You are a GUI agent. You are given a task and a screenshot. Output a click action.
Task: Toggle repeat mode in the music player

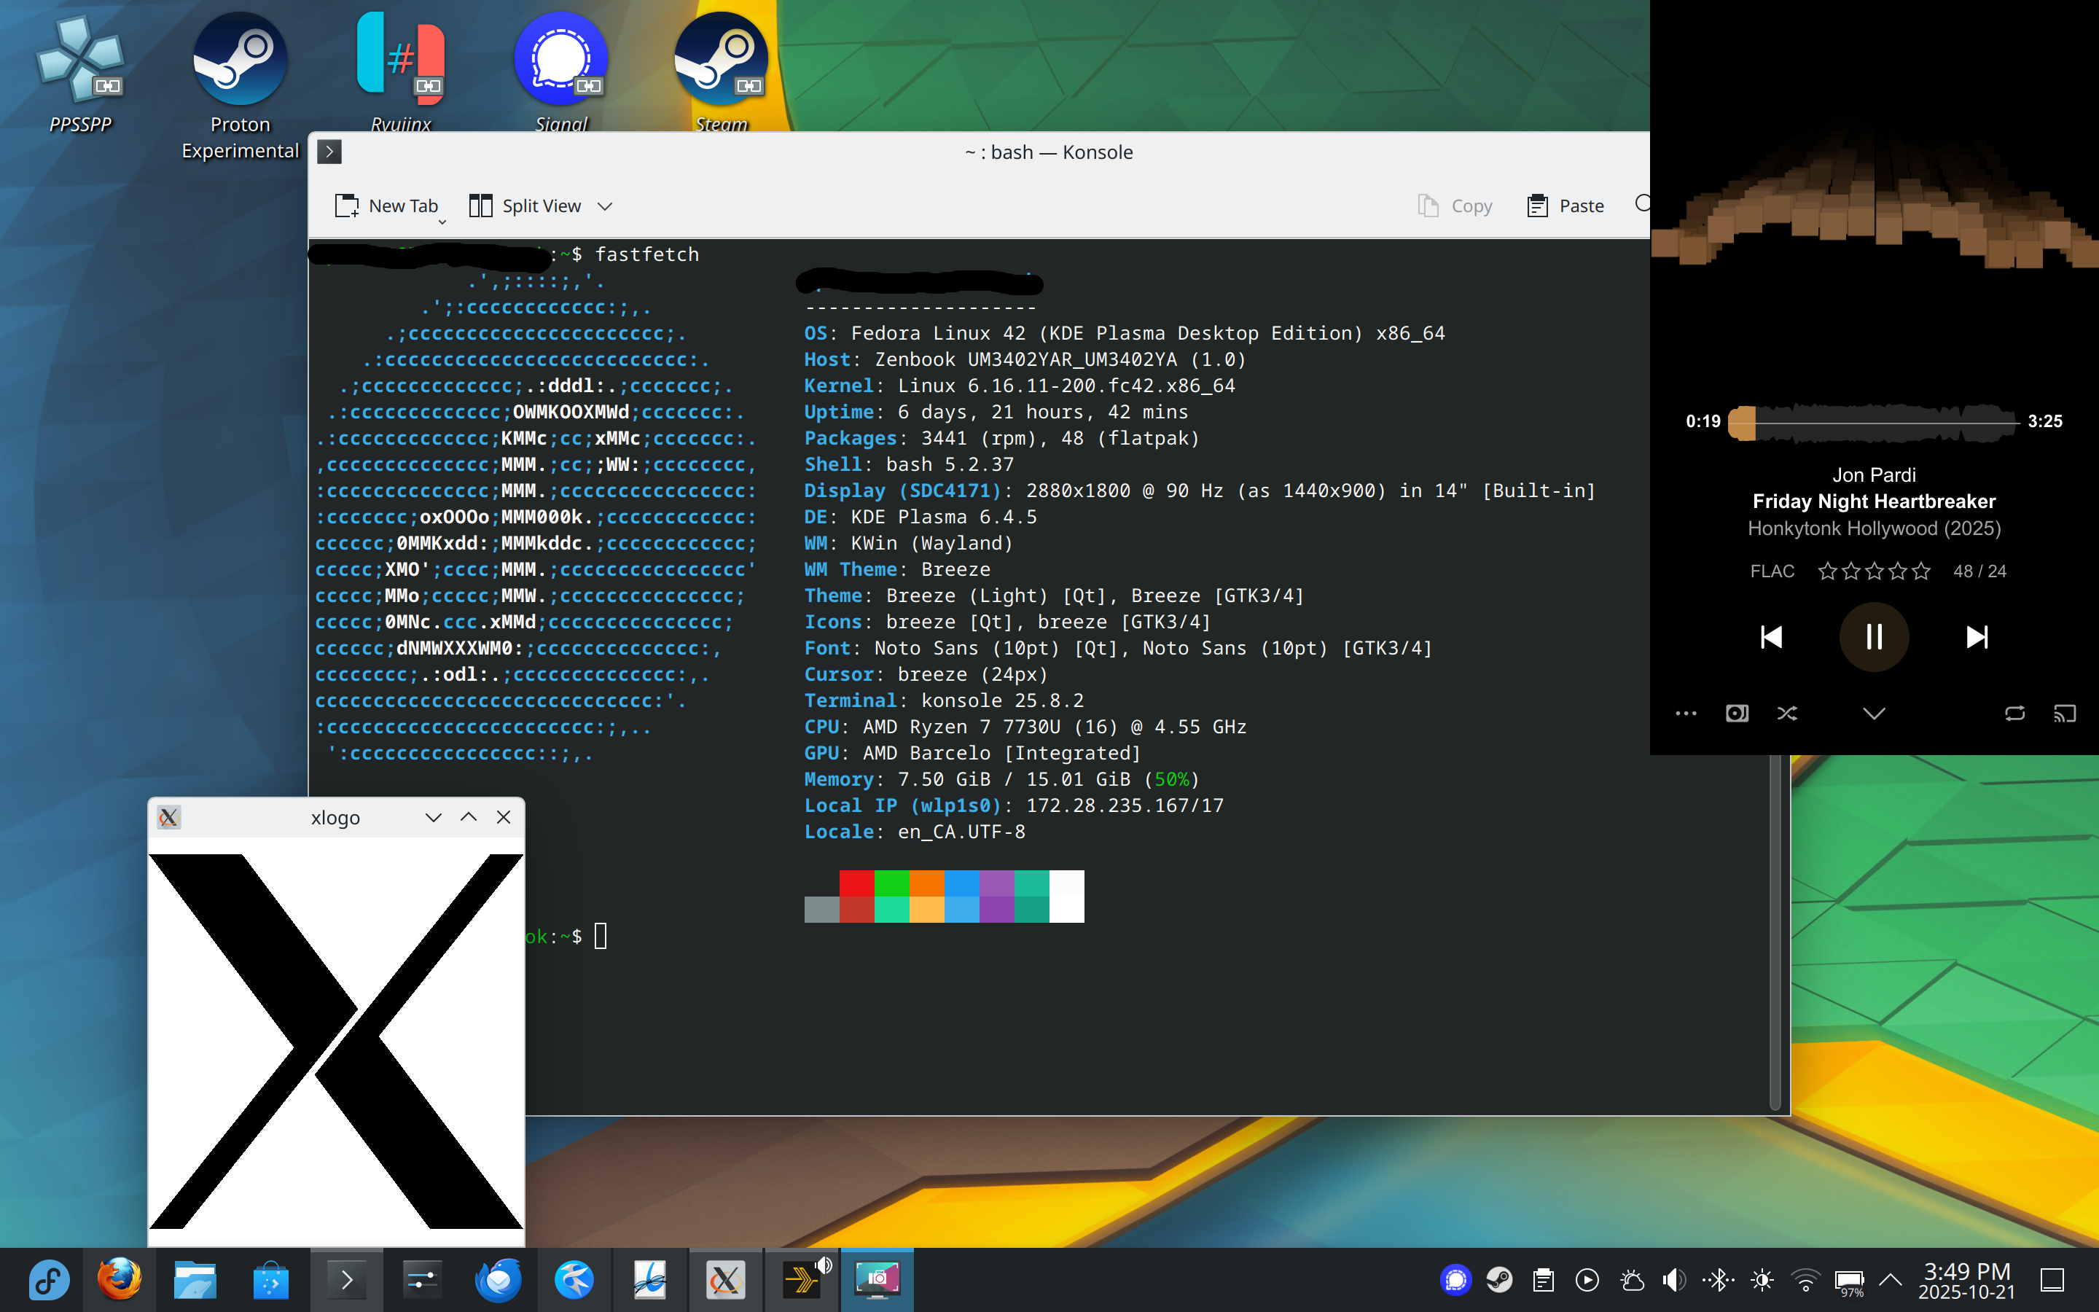[2014, 714]
